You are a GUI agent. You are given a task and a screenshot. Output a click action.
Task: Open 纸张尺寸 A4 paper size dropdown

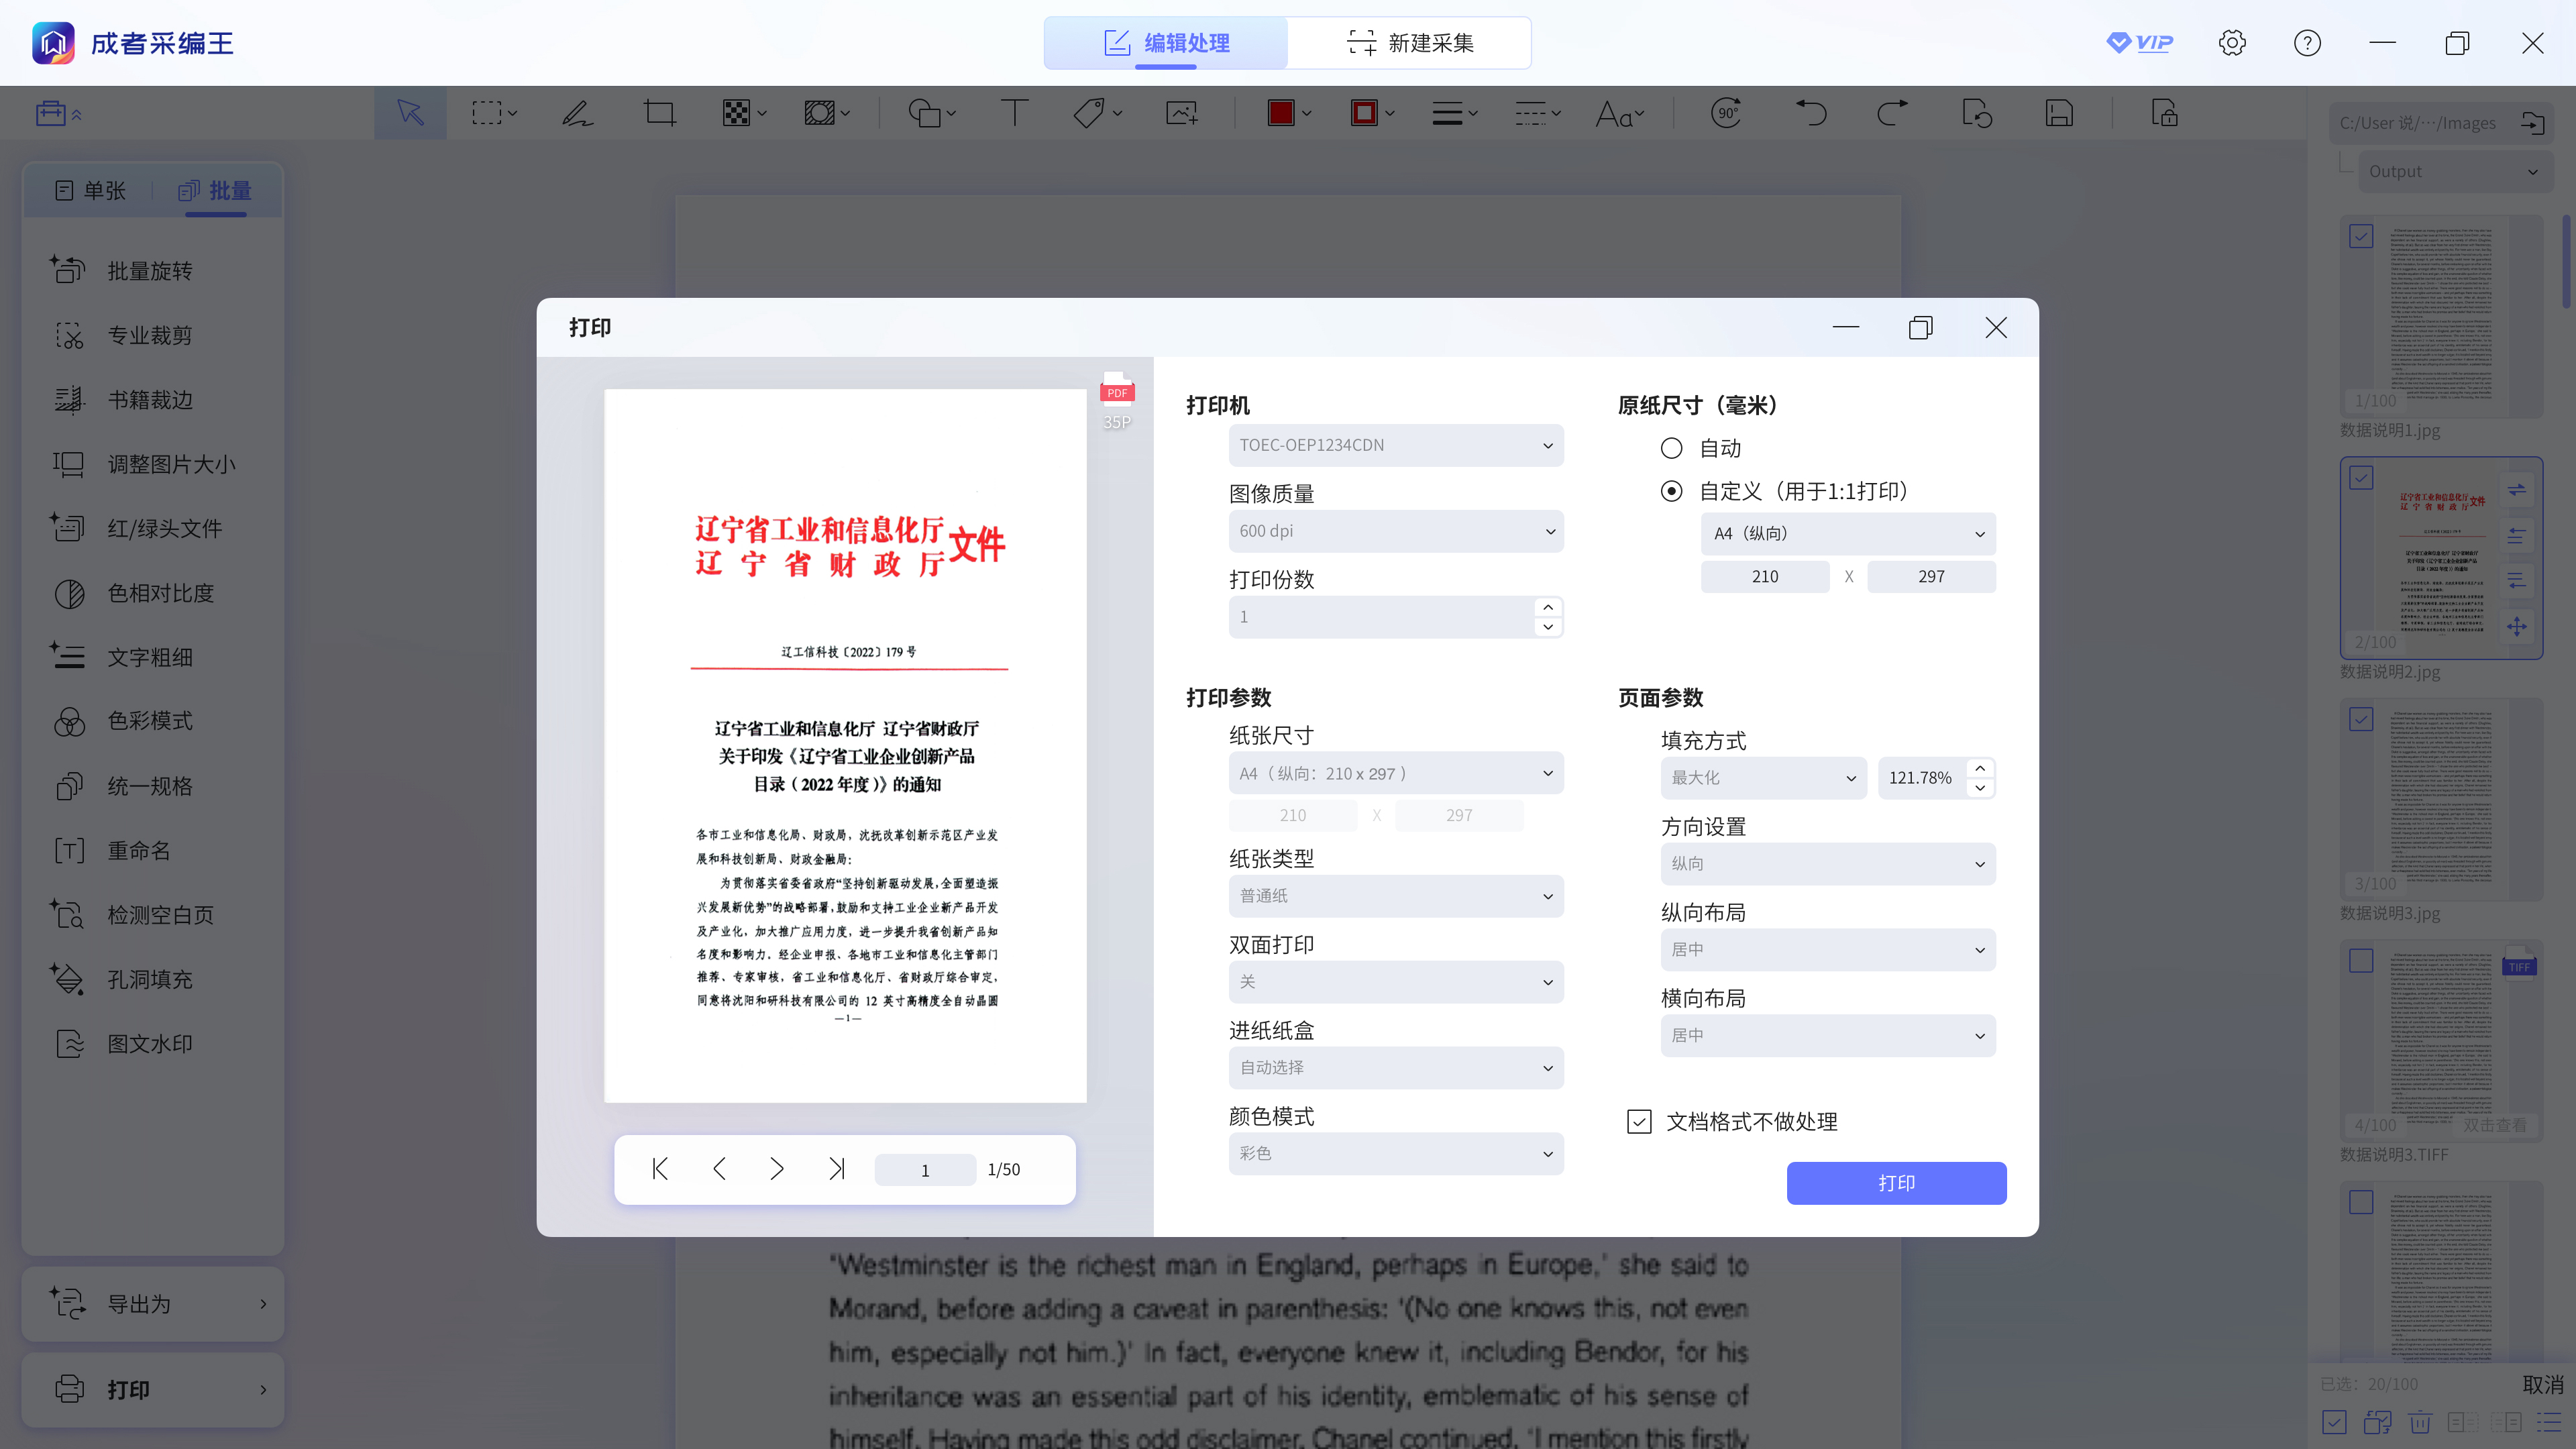pos(1396,773)
